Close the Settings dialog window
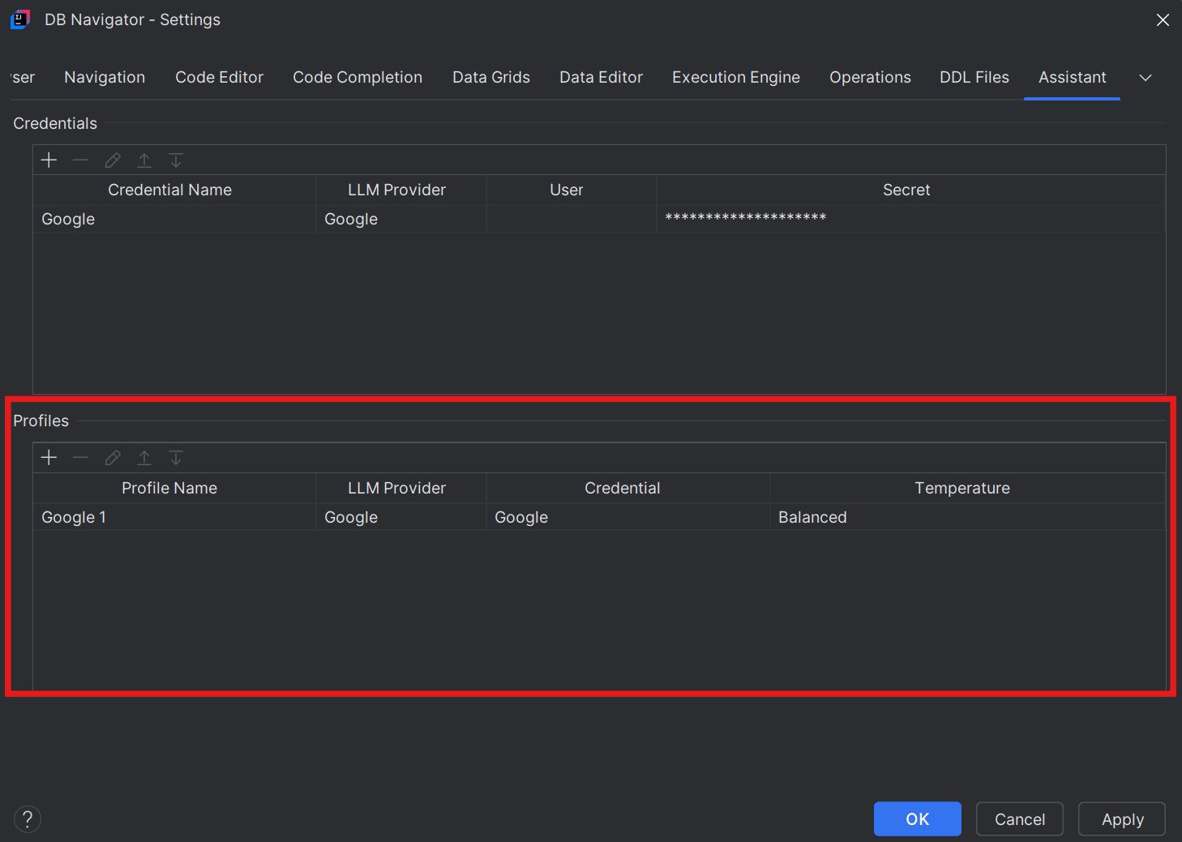The image size is (1182, 842). (x=1163, y=19)
